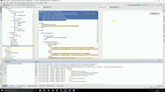Click the Project Structure icon in top toolbar
The image size is (165, 92).
(161, 5)
